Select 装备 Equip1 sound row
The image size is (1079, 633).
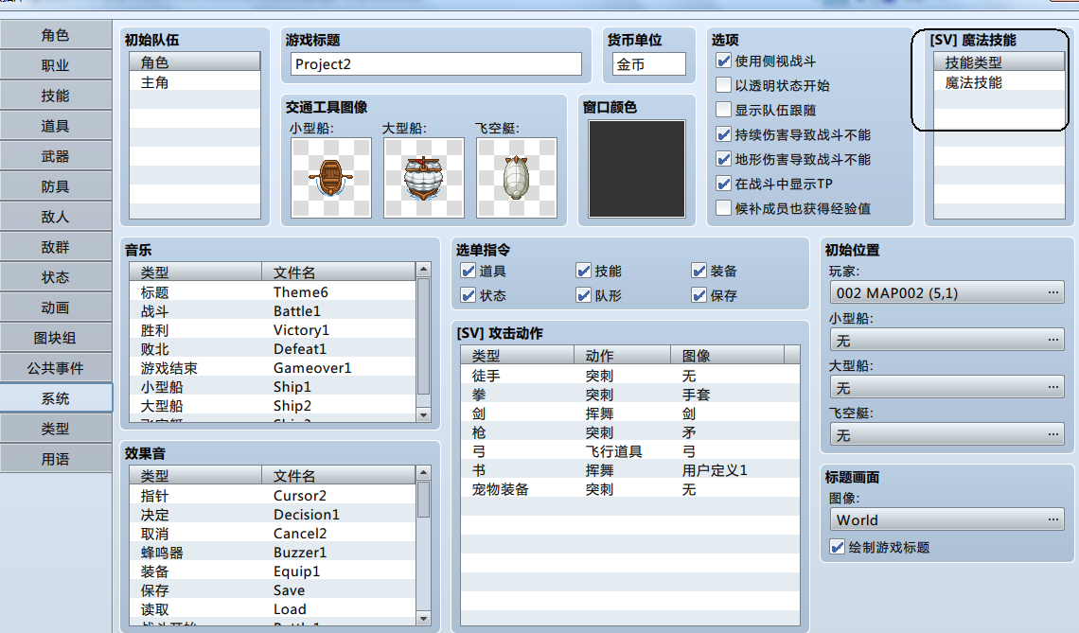coord(273,571)
